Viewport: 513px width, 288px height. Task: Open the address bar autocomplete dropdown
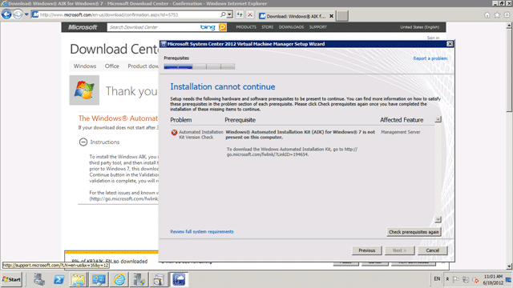(230, 14)
